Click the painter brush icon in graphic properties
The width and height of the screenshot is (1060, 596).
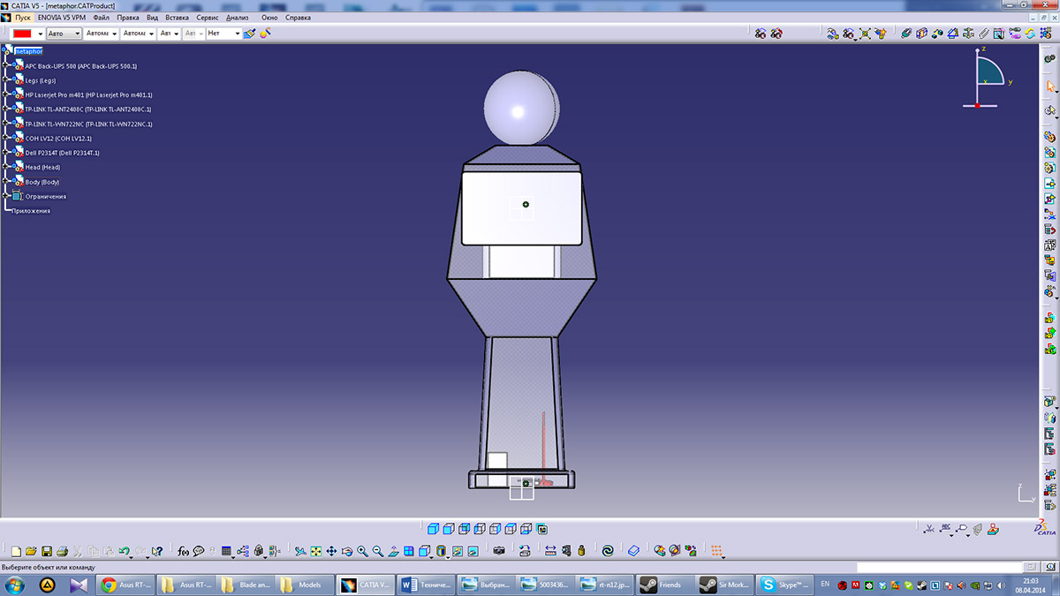(249, 34)
